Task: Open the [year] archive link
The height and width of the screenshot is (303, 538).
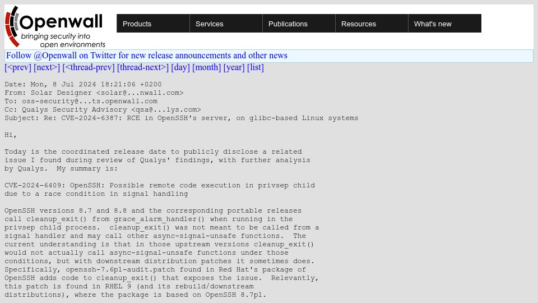Action: pos(234,67)
